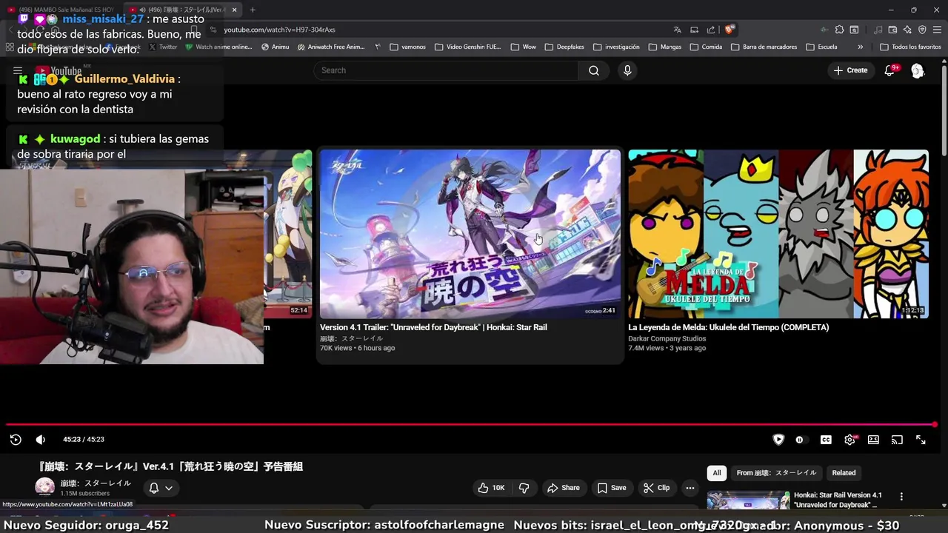Select the Related filter chip
Screen dimensions: 948x533
pos(844,473)
